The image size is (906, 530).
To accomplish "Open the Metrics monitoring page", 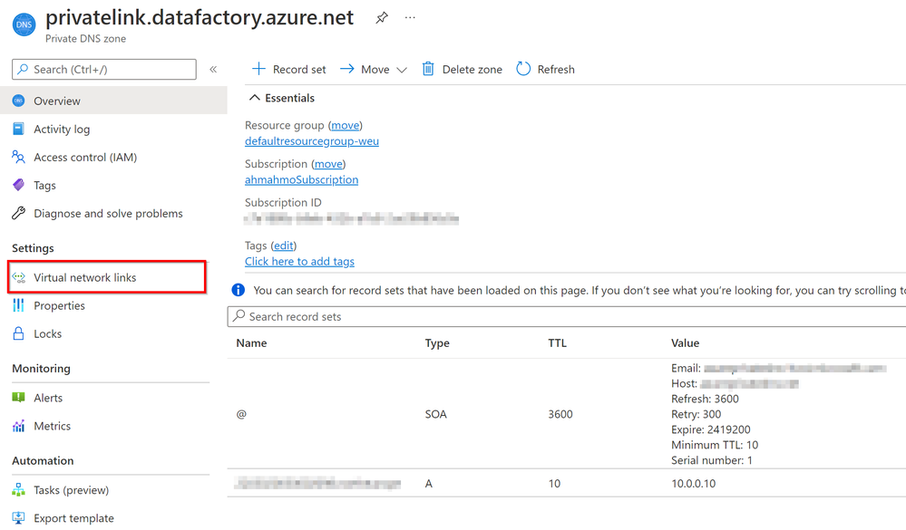I will pyautogui.click(x=52, y=426).
